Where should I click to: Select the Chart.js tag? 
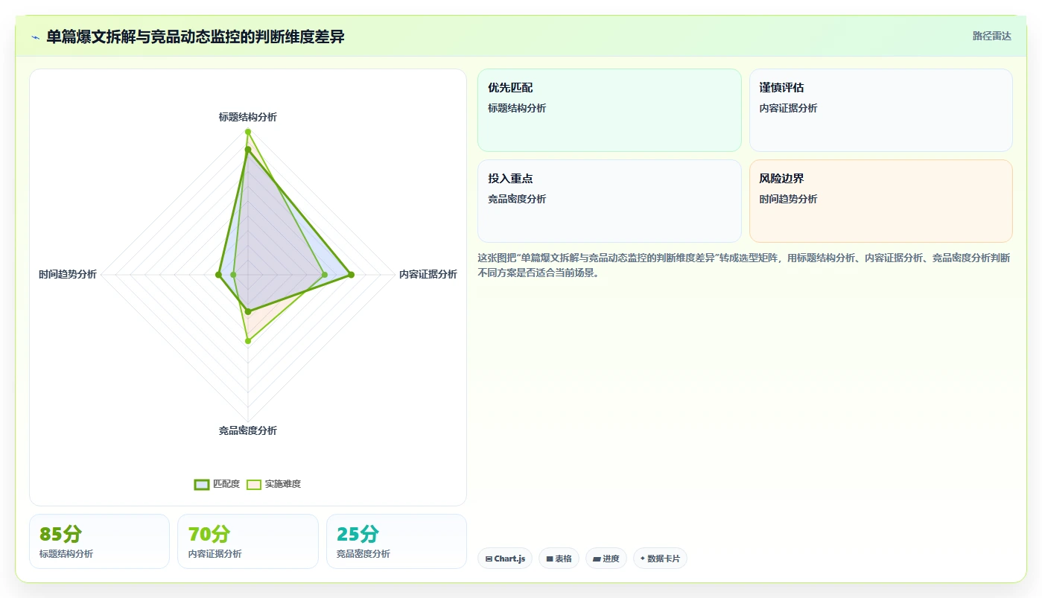[x=505, y=559]
